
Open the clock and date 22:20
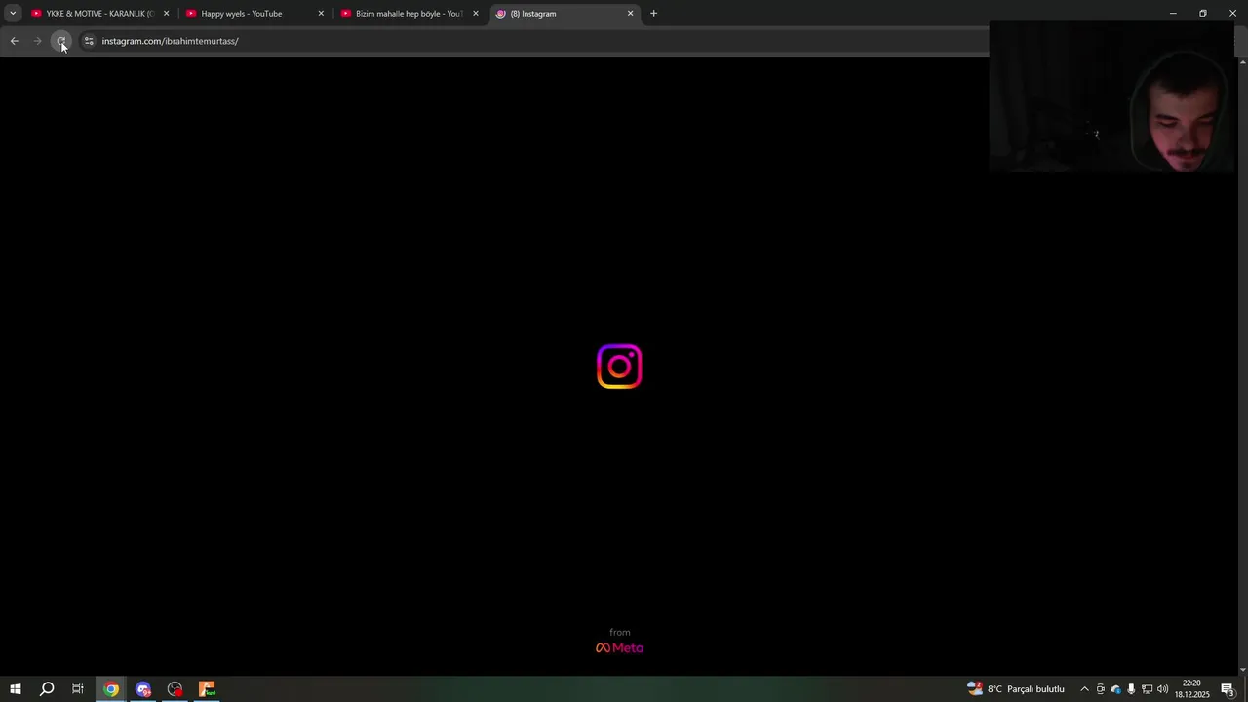[x=1191, y=689]
